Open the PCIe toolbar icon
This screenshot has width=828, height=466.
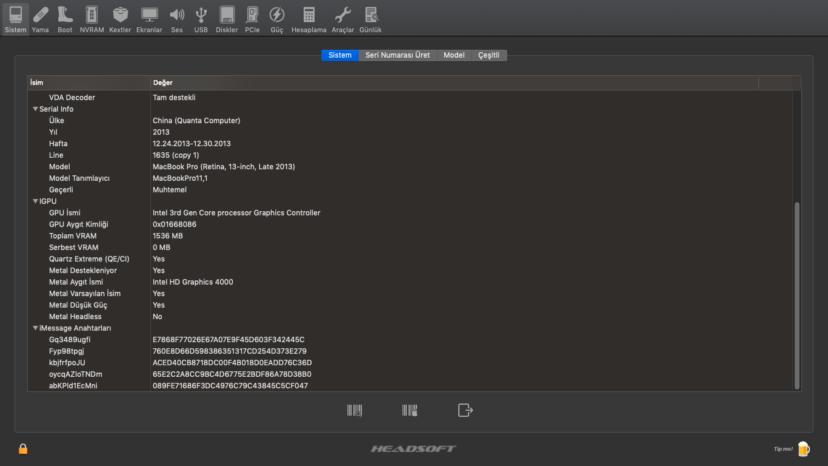tap(252, 19)
